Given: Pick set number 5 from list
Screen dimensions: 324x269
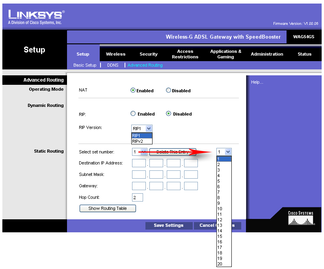Looking at the screenshot, I should pos(224,181).
